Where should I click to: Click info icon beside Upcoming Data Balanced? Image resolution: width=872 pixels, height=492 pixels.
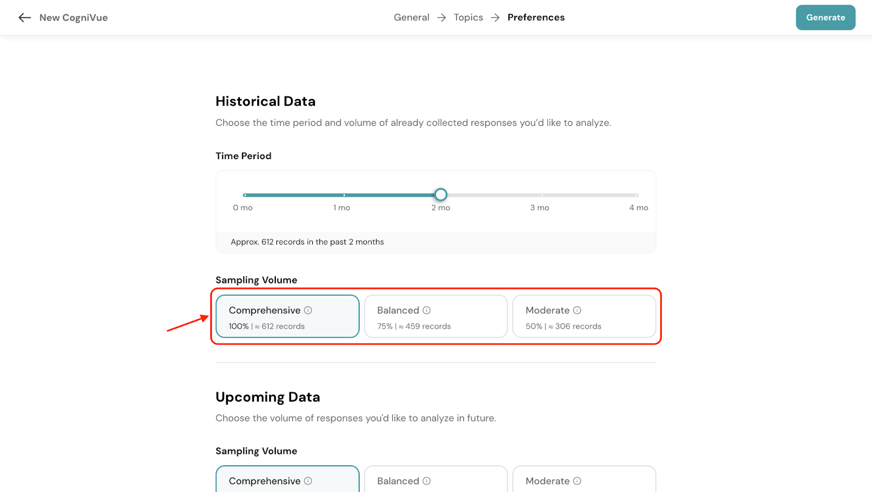pos(427,481)
